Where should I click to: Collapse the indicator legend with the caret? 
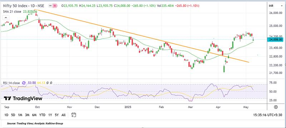[6, 18]
